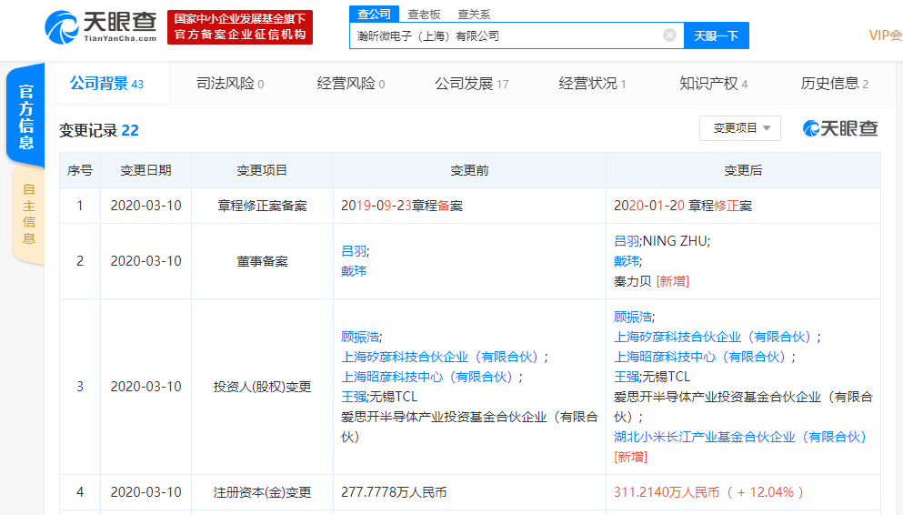Open 上海矽彦科技合伙企业 link in 变更前 column

tap(441, 358)
